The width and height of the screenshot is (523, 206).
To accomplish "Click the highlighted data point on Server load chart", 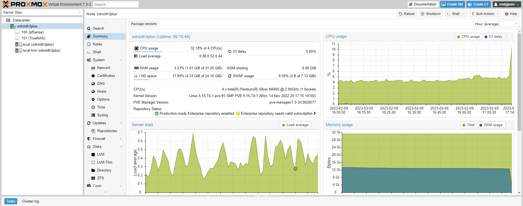I will [295, 169].
